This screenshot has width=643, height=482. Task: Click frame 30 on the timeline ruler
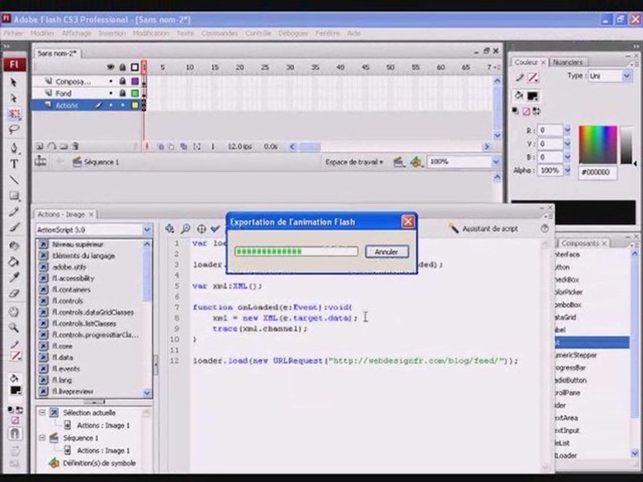click(x=290, y=67)
